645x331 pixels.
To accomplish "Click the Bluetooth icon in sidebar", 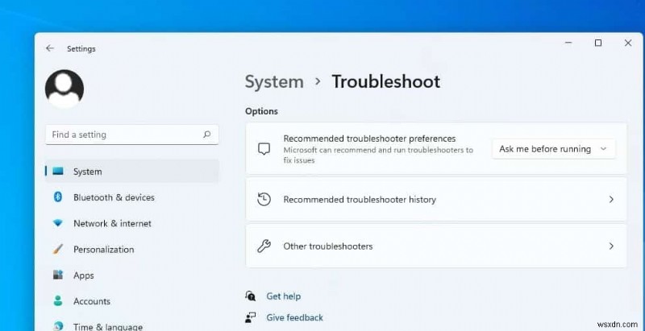I will point(58,197).
